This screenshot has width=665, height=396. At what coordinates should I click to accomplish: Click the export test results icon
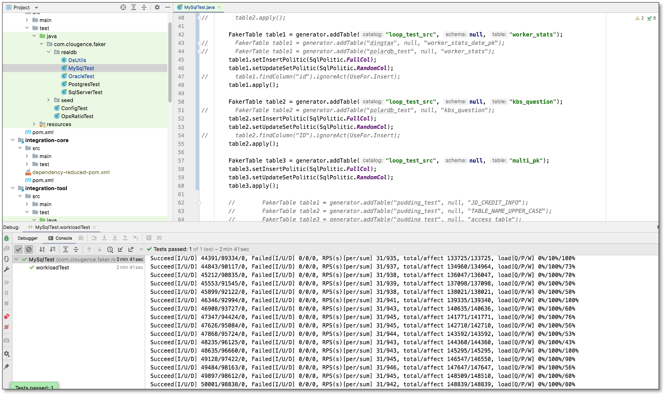pyautogui.click(x=131, y=249)
